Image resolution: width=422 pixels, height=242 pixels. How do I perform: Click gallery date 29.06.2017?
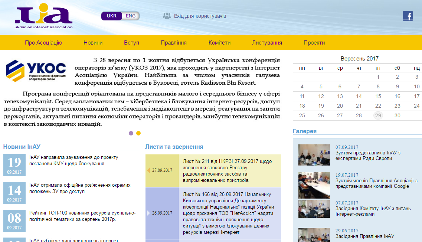(347, 231)
